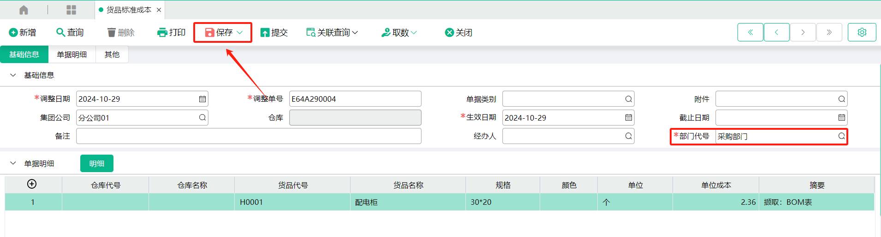This screenshot has height=237, width=881.
Task: Open calendar picker for 调整日期
Action: (202, 99)
